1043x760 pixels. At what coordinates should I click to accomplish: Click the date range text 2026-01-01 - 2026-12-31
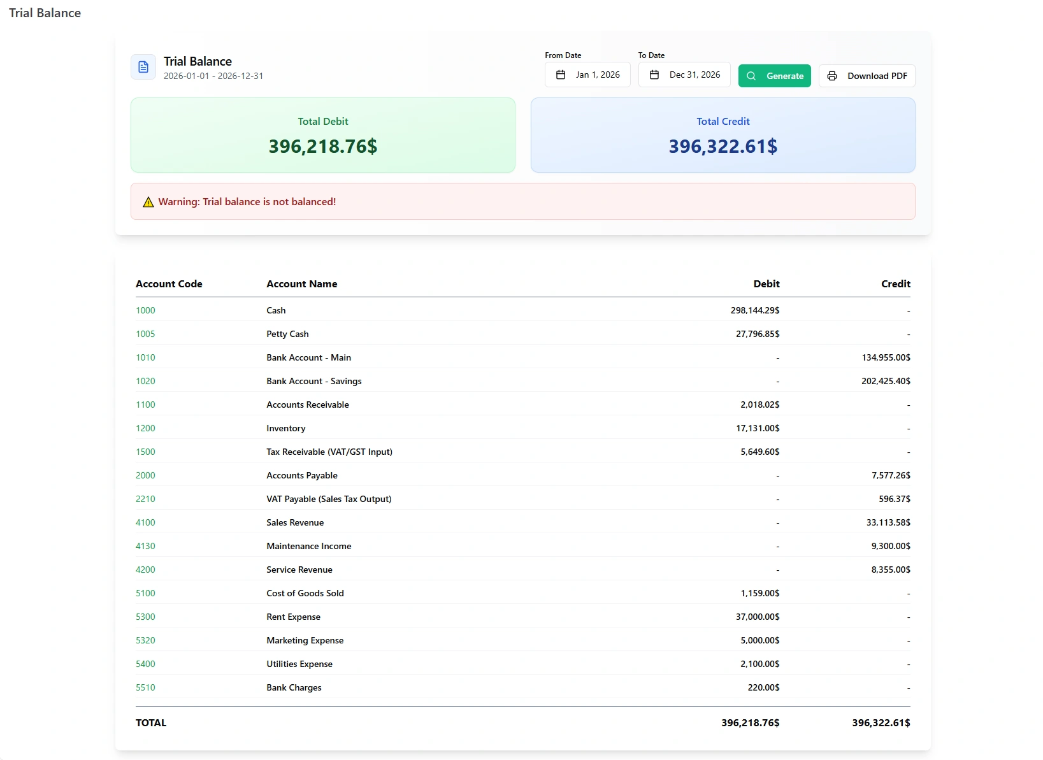click(x=213, y=76)
